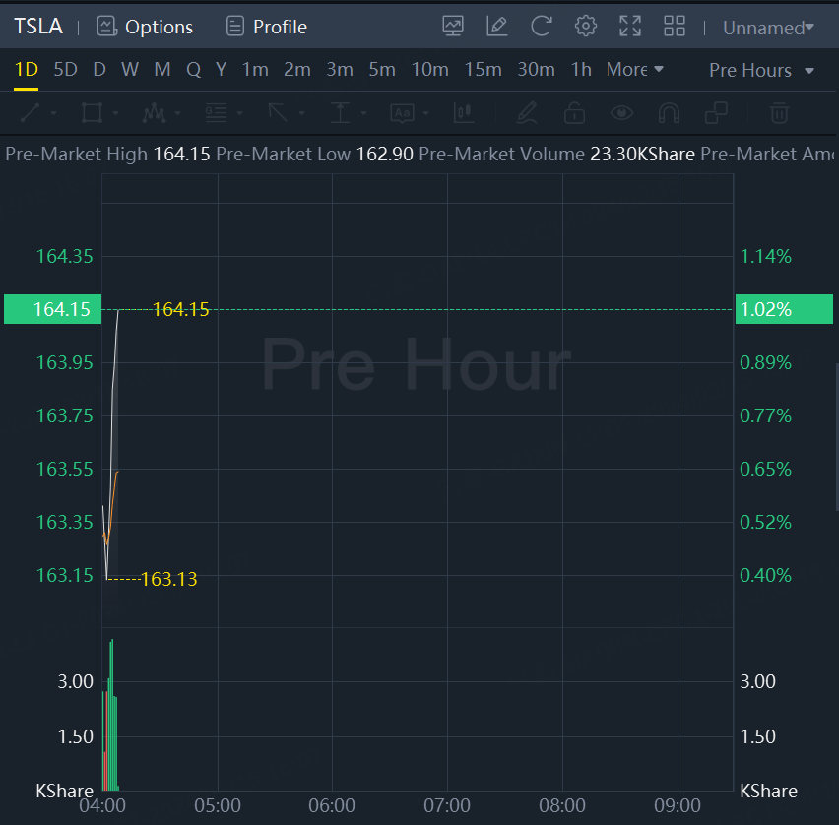Select the rectangle shape drawing tool
This screenshot has height=825, width=839.
92,113
